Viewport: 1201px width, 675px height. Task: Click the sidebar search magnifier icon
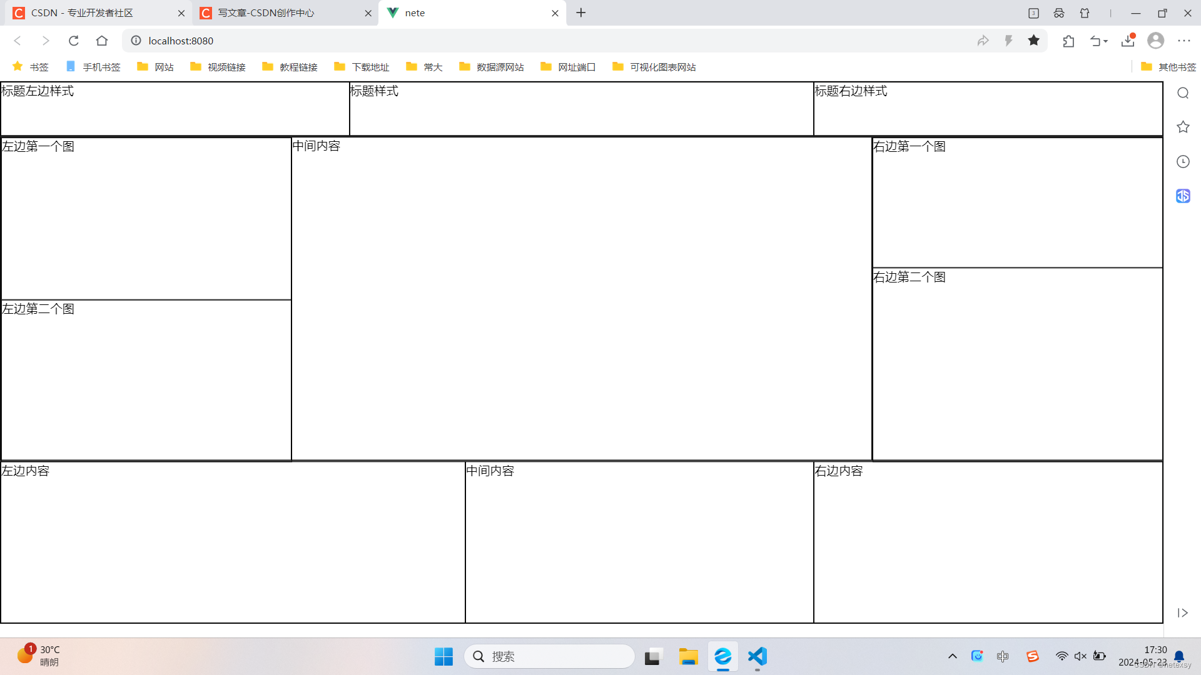1183,93
